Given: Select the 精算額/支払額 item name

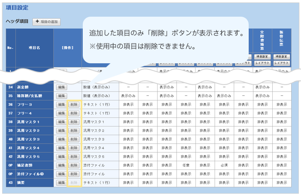Looking at the screenshot, I should (29, 96).
